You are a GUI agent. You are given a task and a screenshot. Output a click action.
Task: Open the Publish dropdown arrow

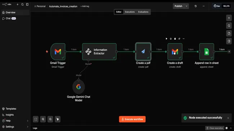pos(186,6)
